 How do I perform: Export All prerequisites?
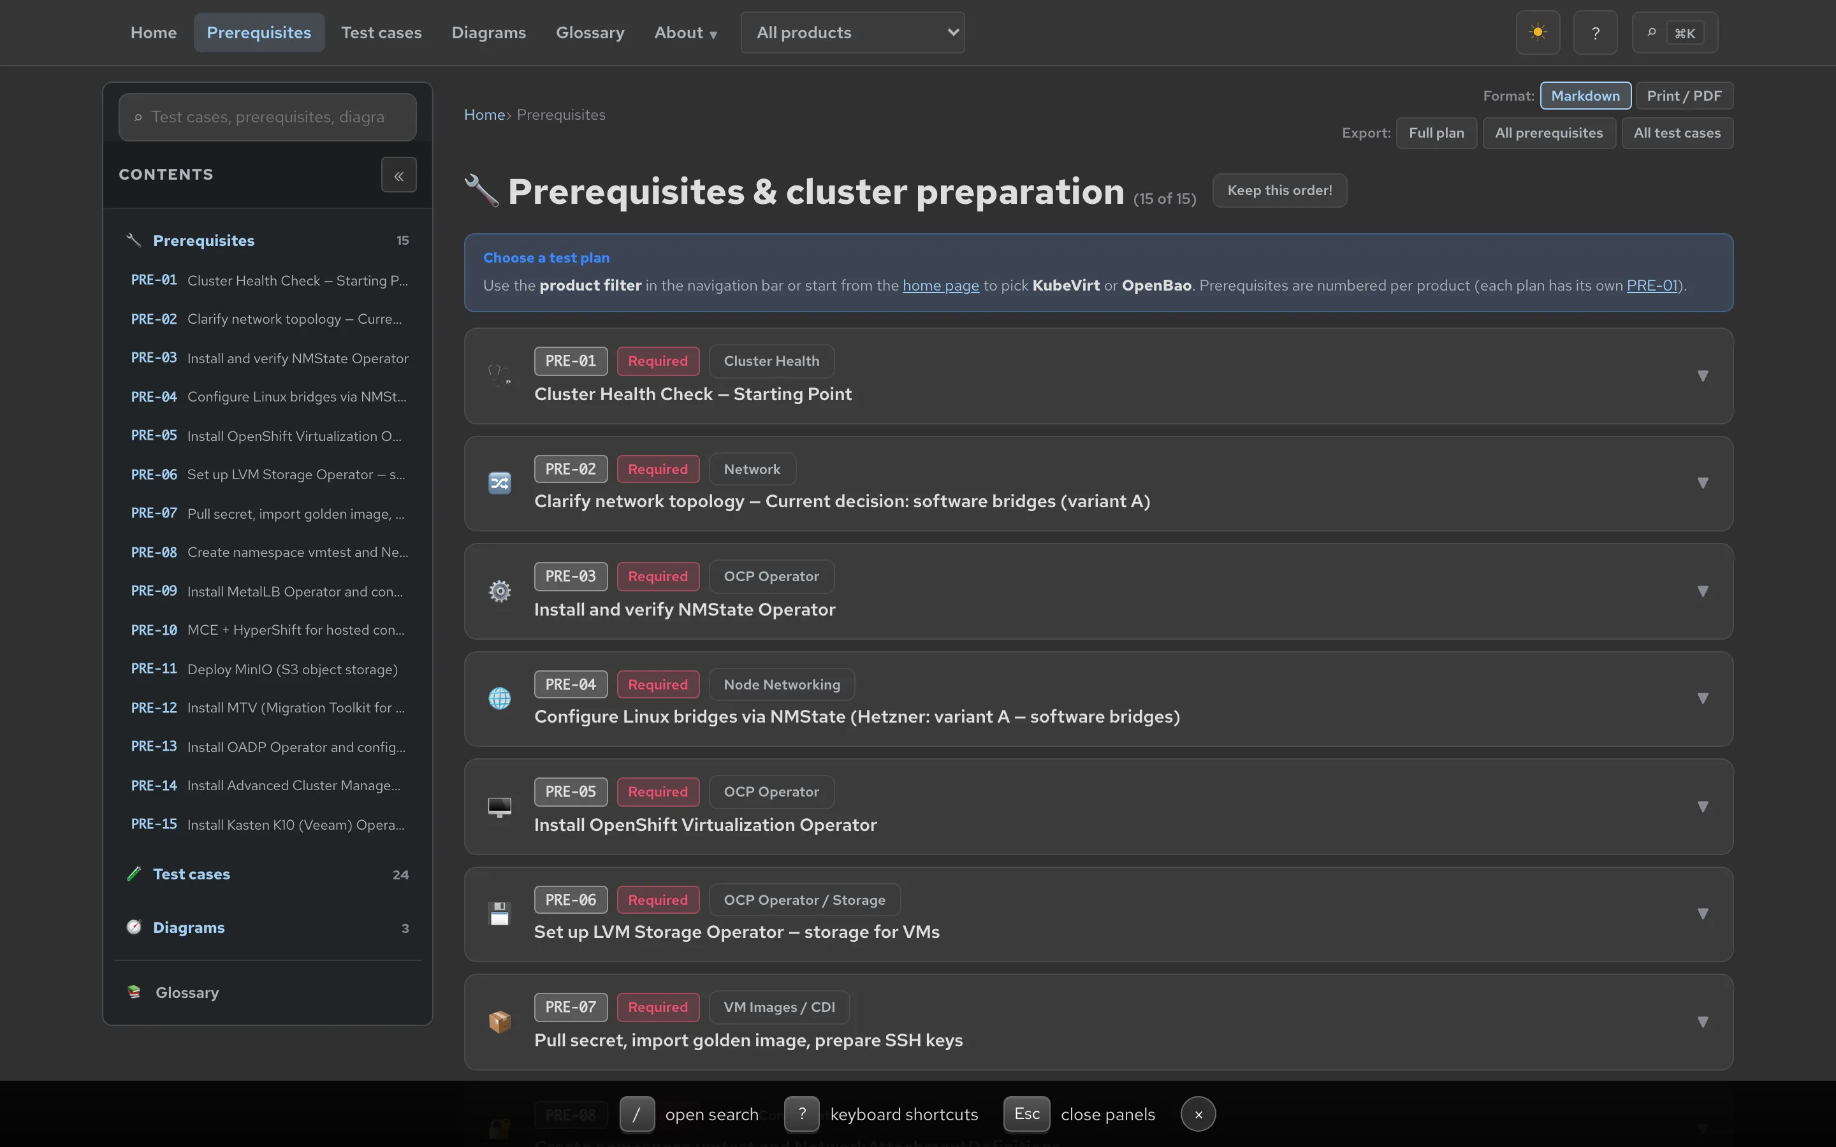click(1548, 133)
